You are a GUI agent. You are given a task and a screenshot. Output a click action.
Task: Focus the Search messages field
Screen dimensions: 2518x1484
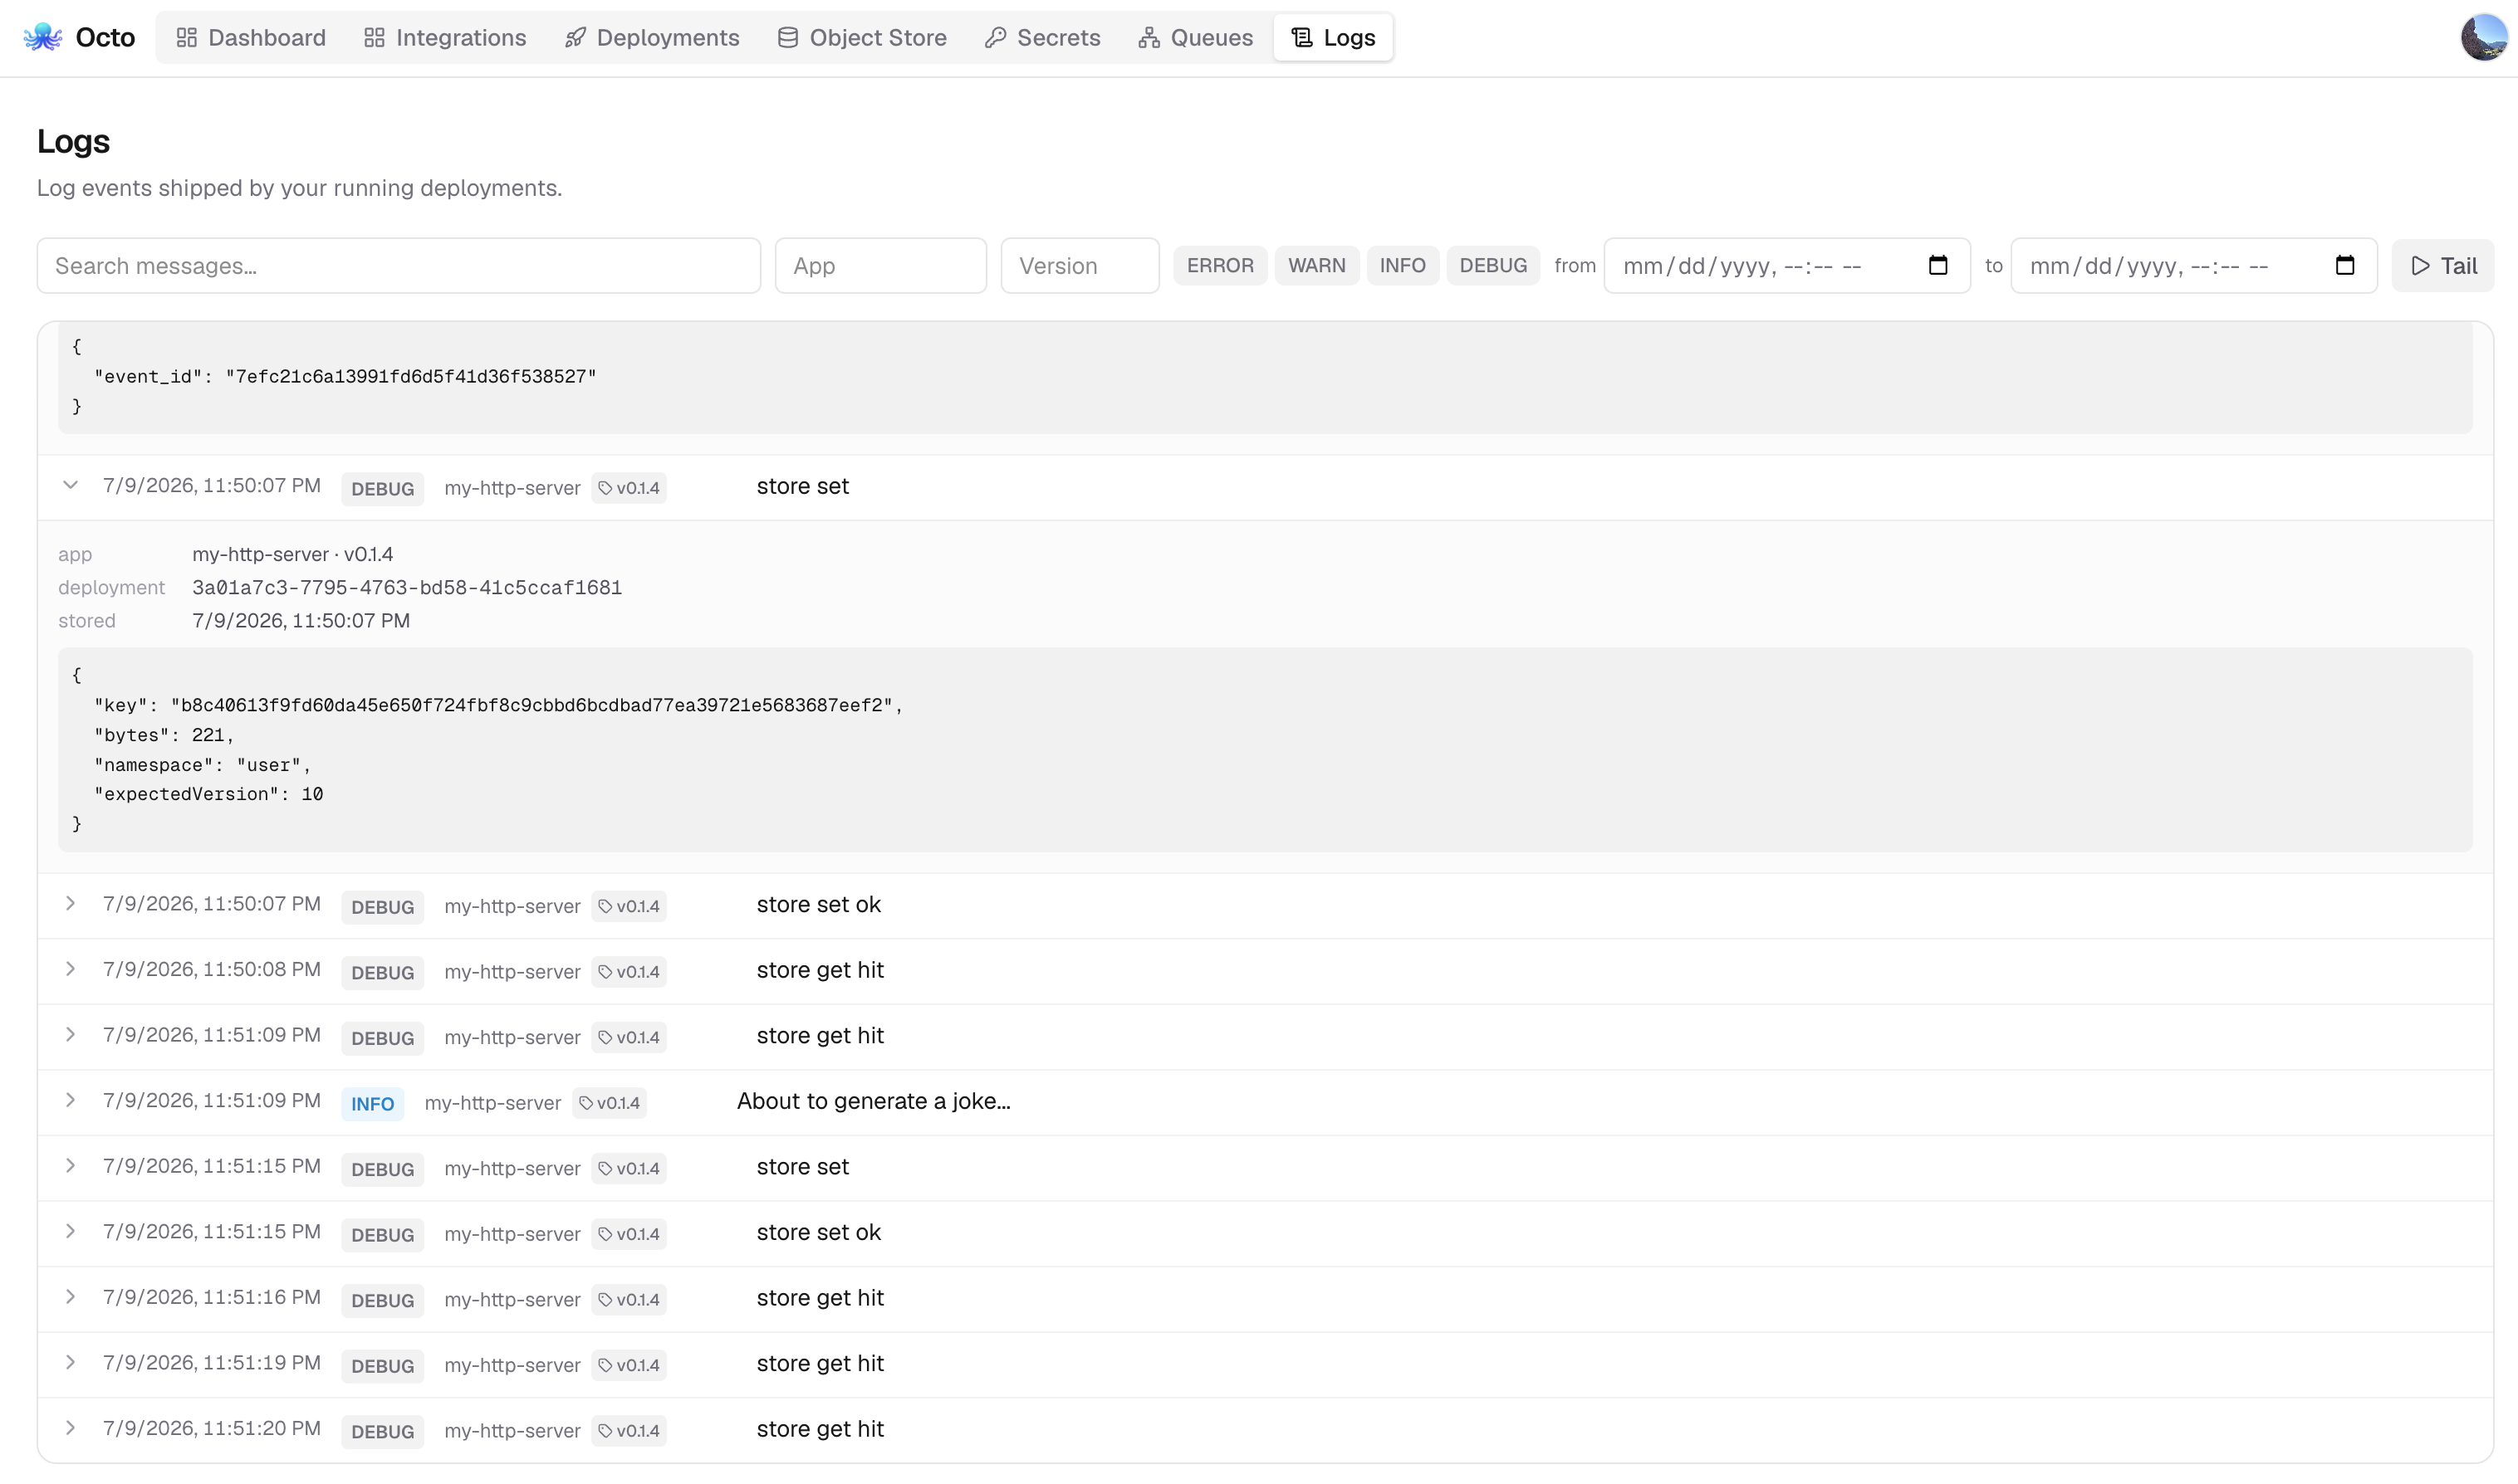[x=398, y=265]
